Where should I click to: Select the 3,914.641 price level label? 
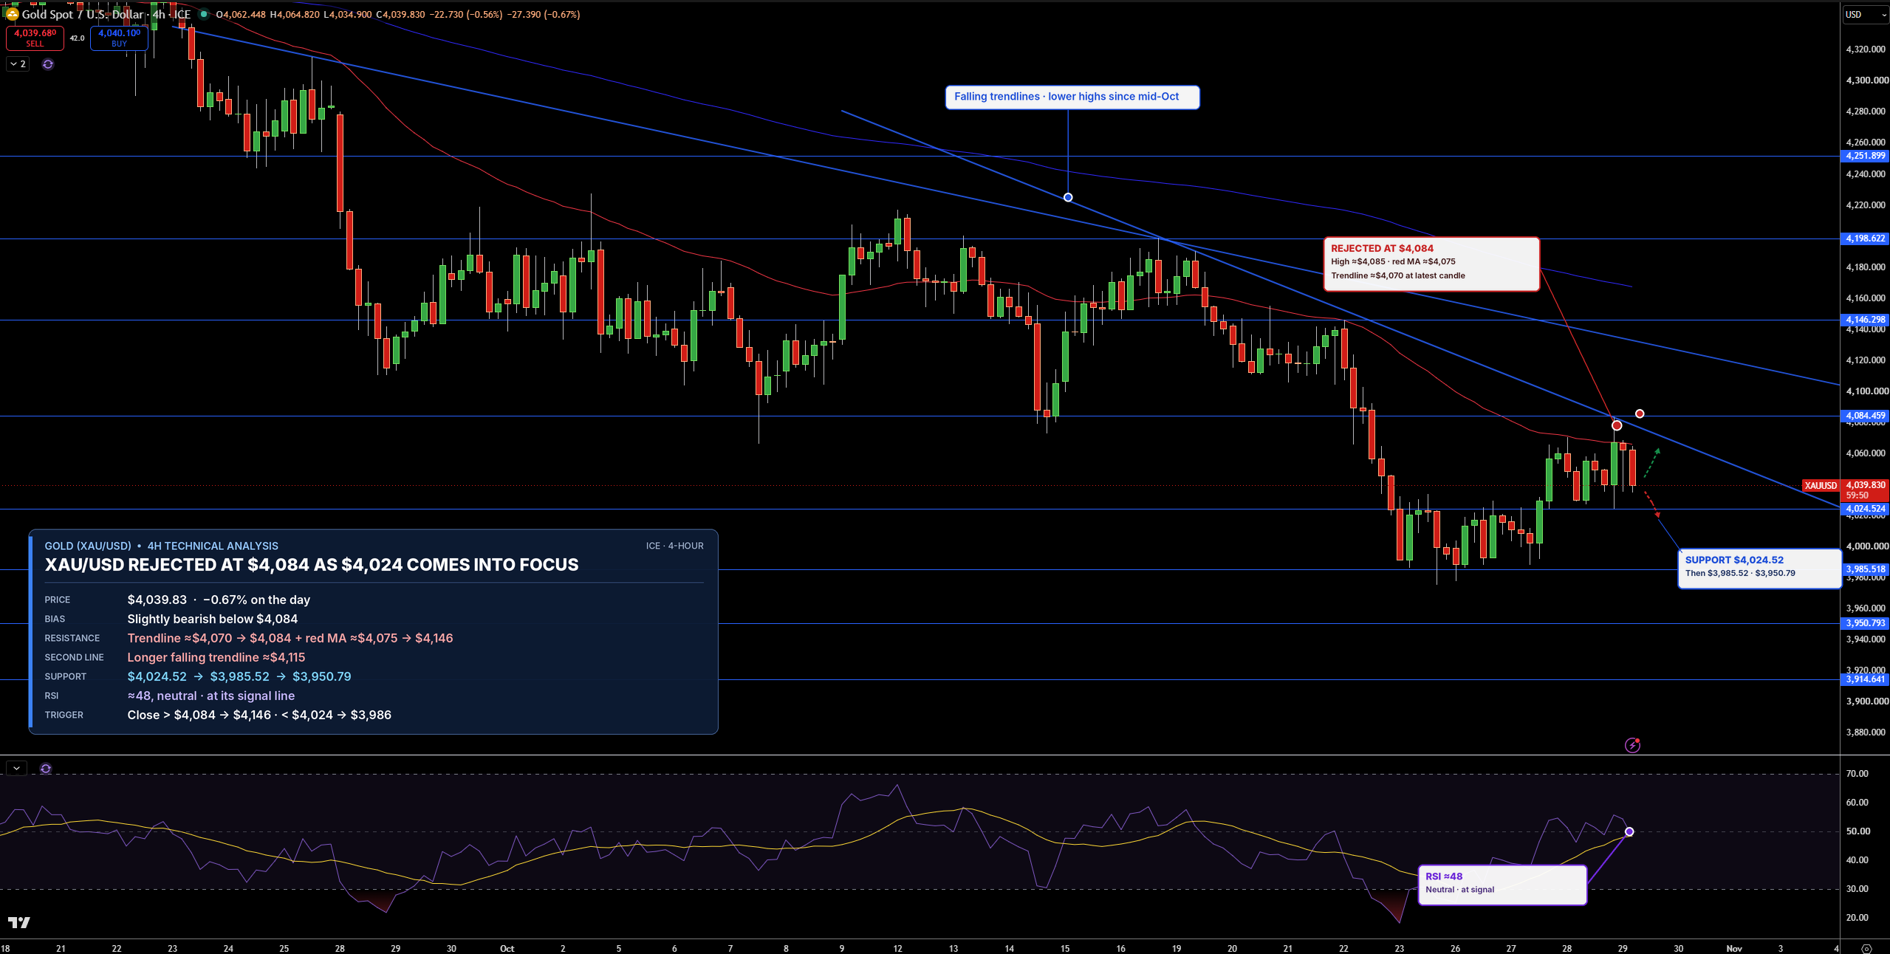pos(1865,679)
